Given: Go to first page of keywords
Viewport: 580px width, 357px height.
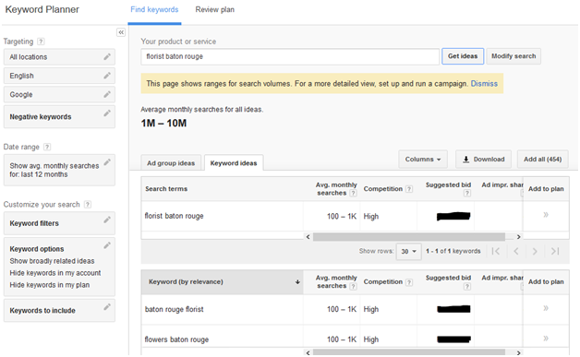Looking at the screenshot, I should [x=496, y=251].
